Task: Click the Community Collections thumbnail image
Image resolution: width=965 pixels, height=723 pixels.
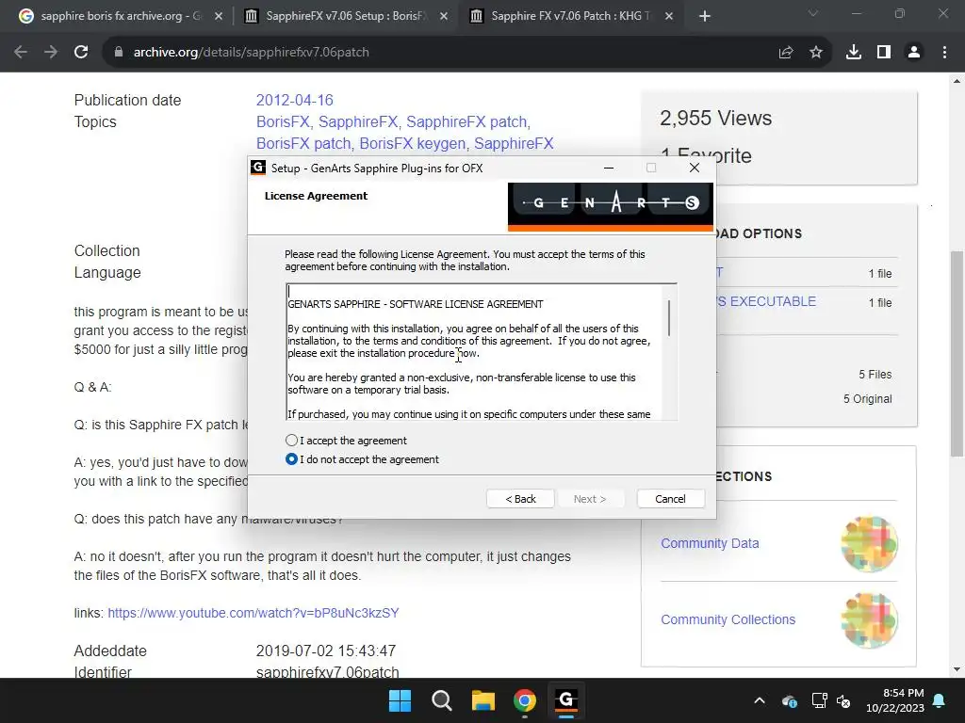Action: coord(869,620)
